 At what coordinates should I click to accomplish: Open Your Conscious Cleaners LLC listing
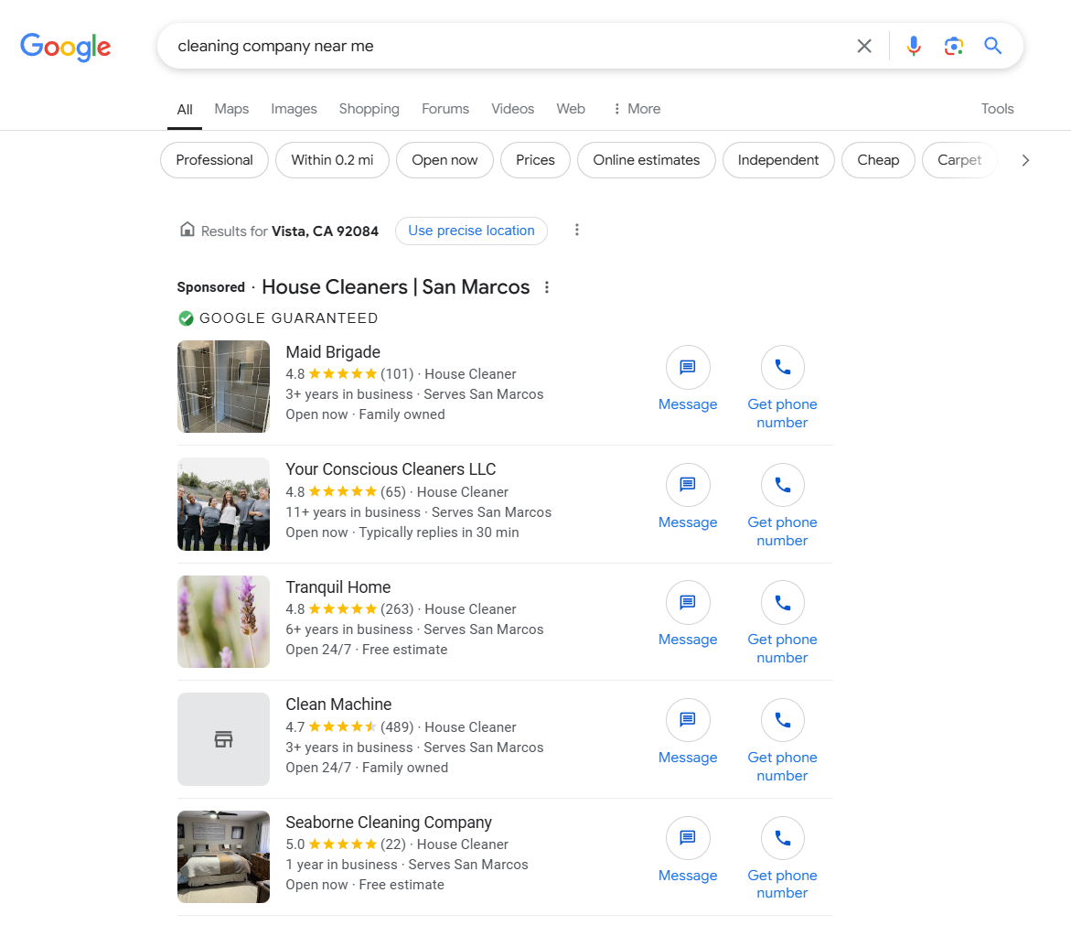(x=391, y=469)
